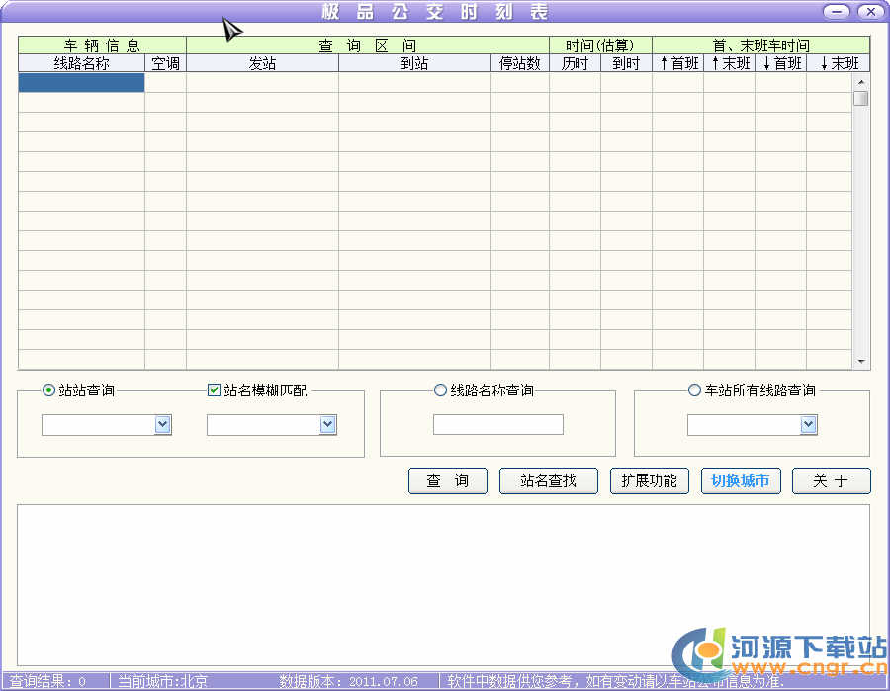The height and width of the screenshot is (691, 890).
Task: Click the 切换城市 button
Action: pyautogui.click(x=741, y=481)
